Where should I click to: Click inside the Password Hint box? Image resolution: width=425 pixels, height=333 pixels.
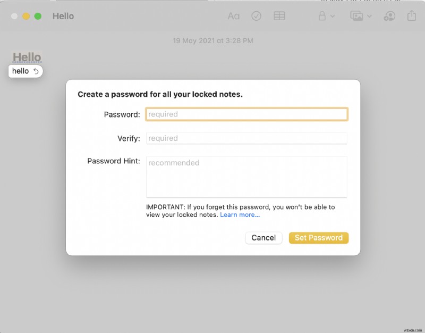coord(246,176)
